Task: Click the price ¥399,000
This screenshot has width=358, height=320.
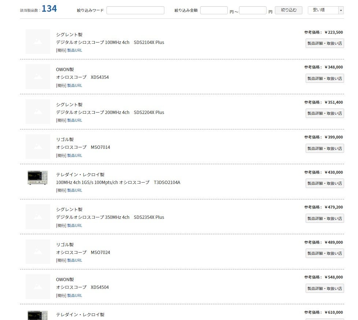Action: (x=333, y=137)
